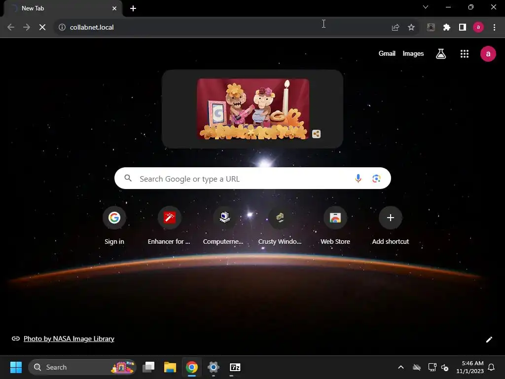The height and width of the screenshot is (379, 505).
Task: Open a new tab with plus button
Action: [x=133, y=8]
